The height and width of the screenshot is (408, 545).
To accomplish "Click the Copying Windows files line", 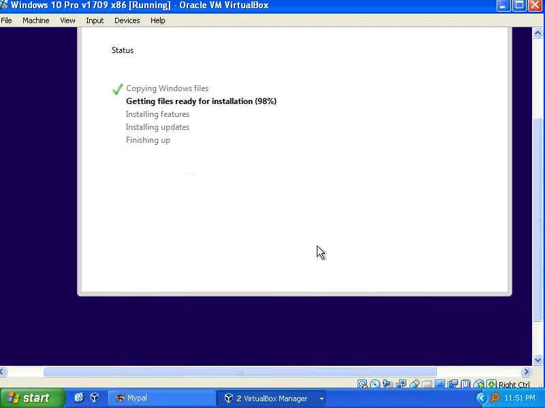I will (x=167, y=88).
